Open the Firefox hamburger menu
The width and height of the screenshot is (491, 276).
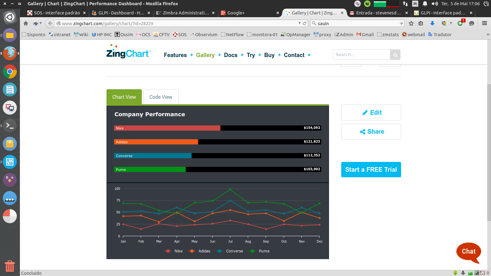click(x=485, y=23)
